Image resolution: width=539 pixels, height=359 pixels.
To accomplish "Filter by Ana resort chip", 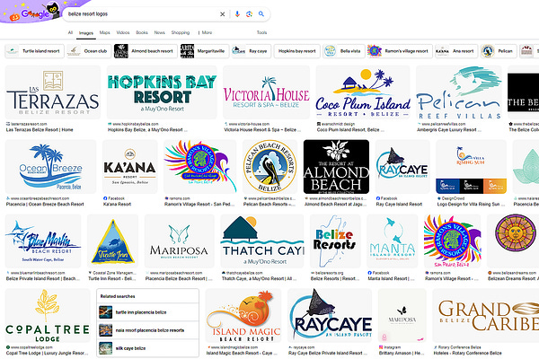I will tap(456, 51).
